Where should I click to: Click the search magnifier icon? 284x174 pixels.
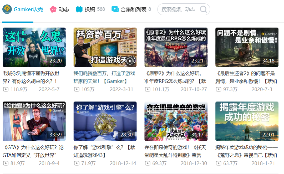203,9
